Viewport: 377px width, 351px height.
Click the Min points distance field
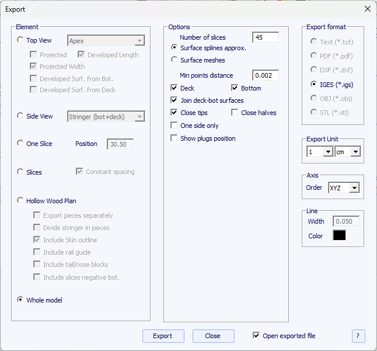266,75
